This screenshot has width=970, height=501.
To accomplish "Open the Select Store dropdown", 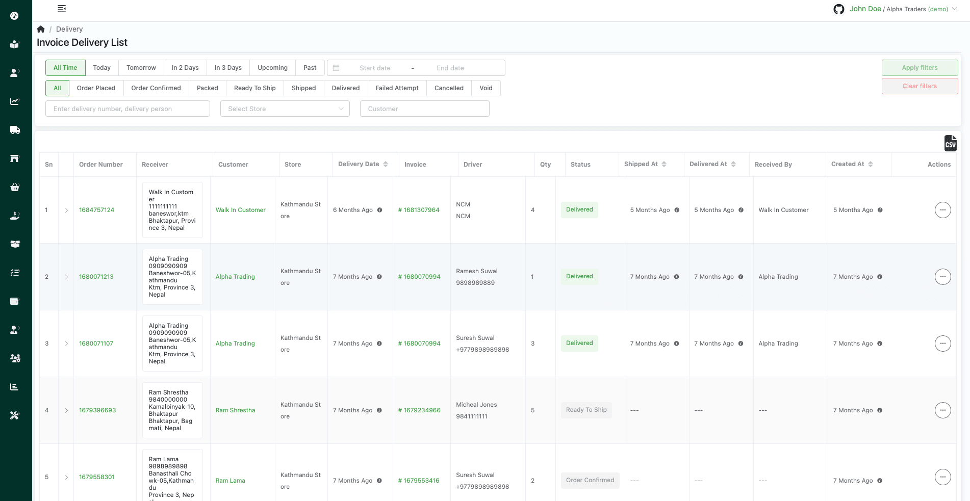I will [x=285, y=109].
